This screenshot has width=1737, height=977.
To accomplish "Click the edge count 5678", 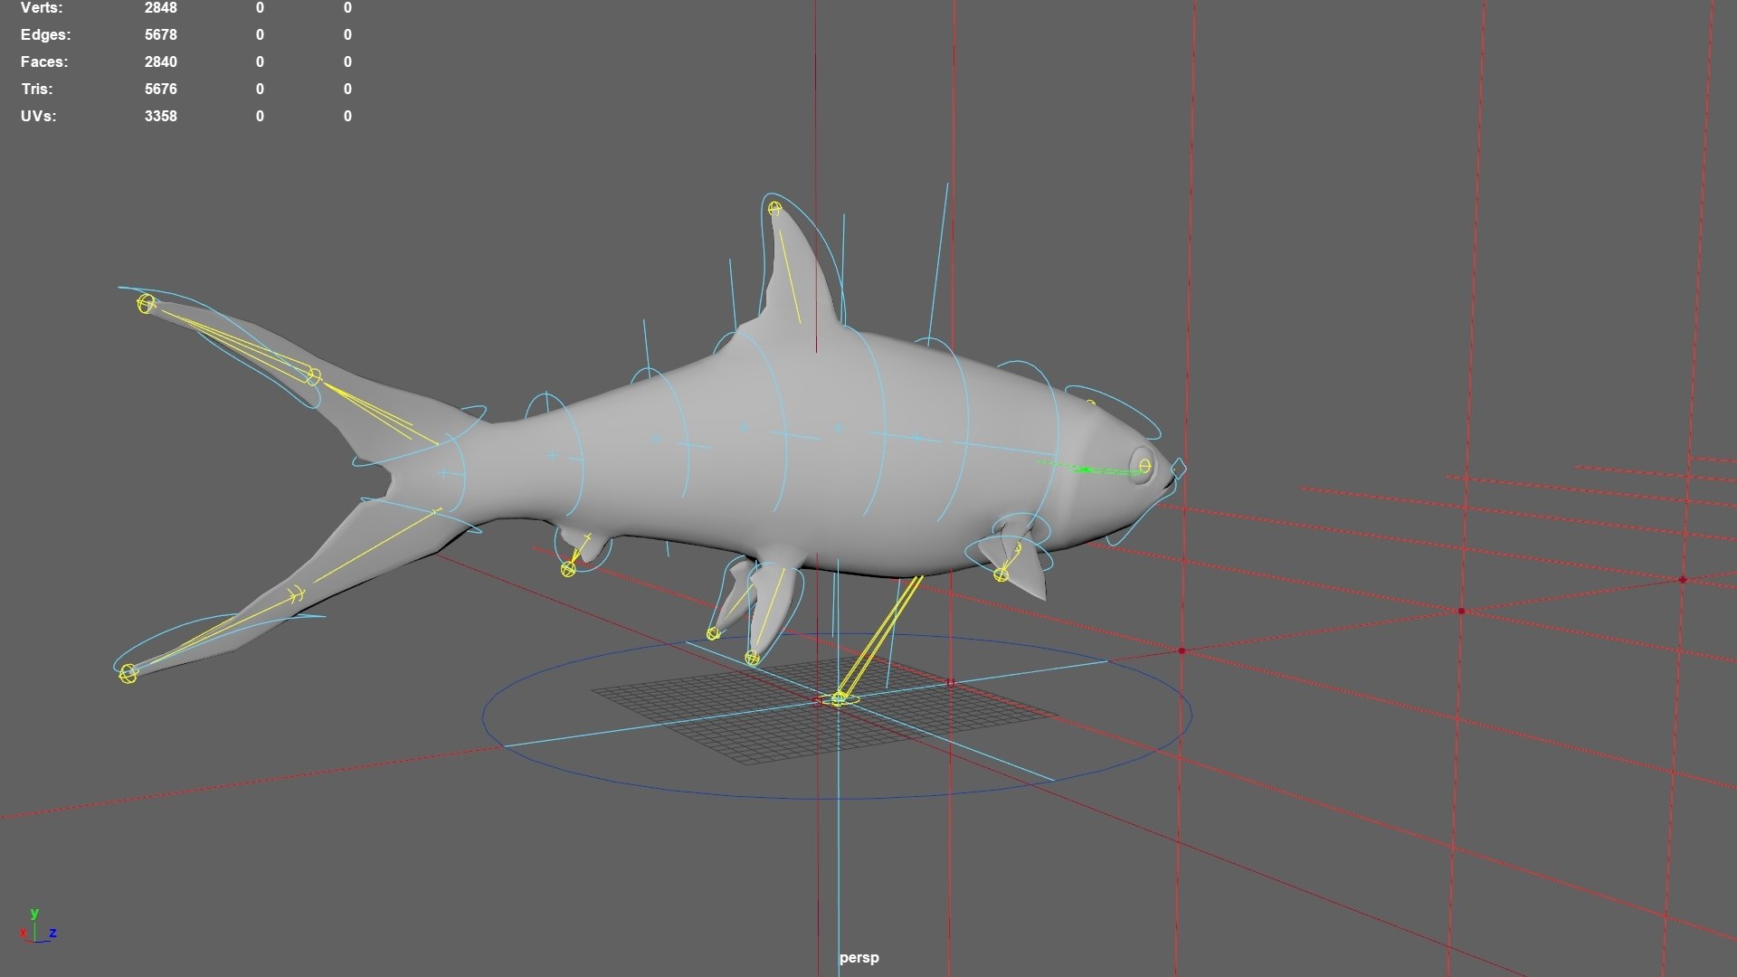I will (x=160, y=34).
